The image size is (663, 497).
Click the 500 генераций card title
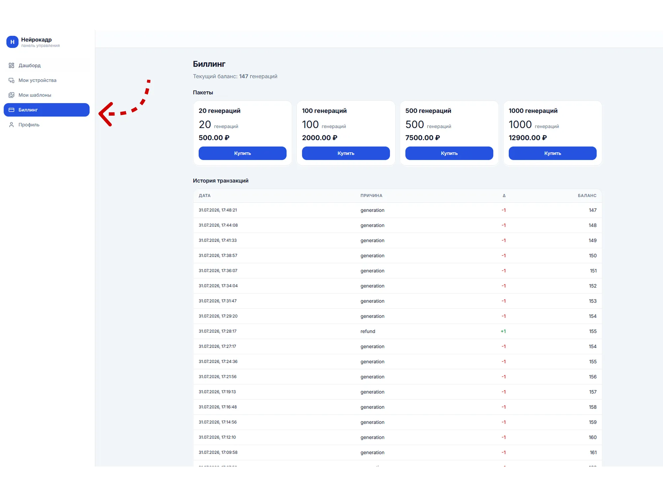click(428, 111)
